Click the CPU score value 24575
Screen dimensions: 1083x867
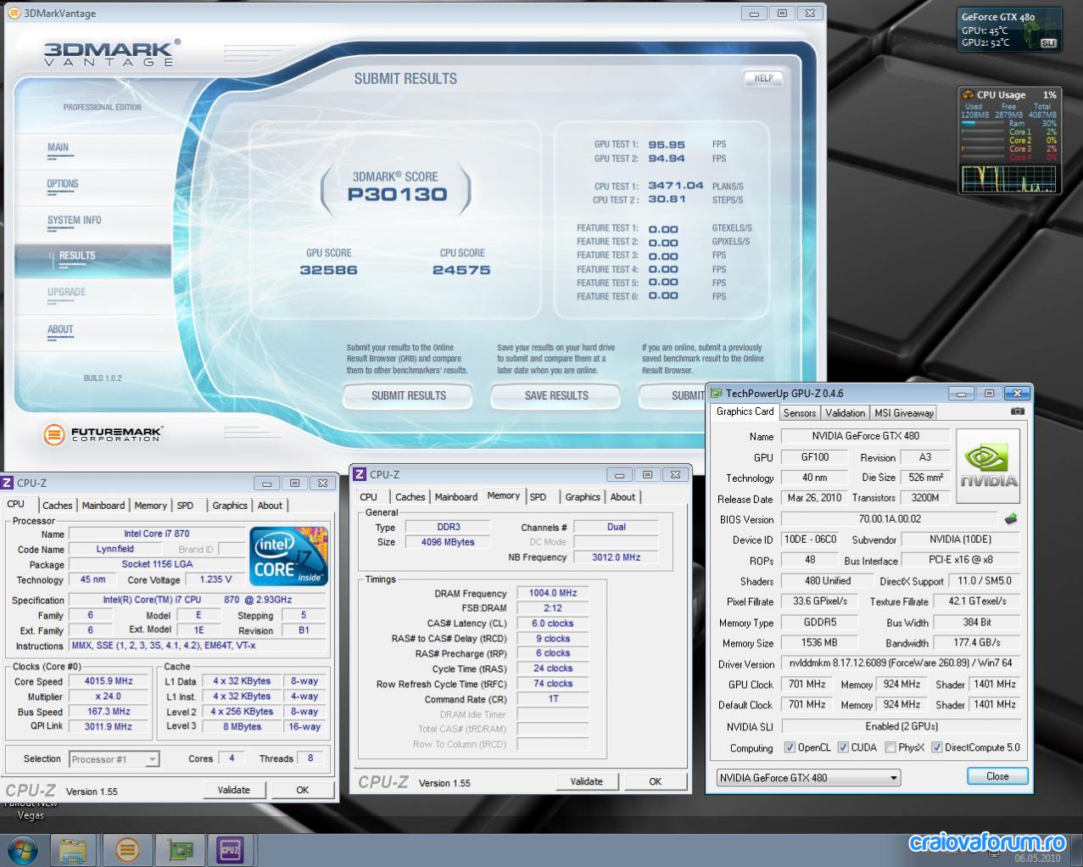(461, 270)
